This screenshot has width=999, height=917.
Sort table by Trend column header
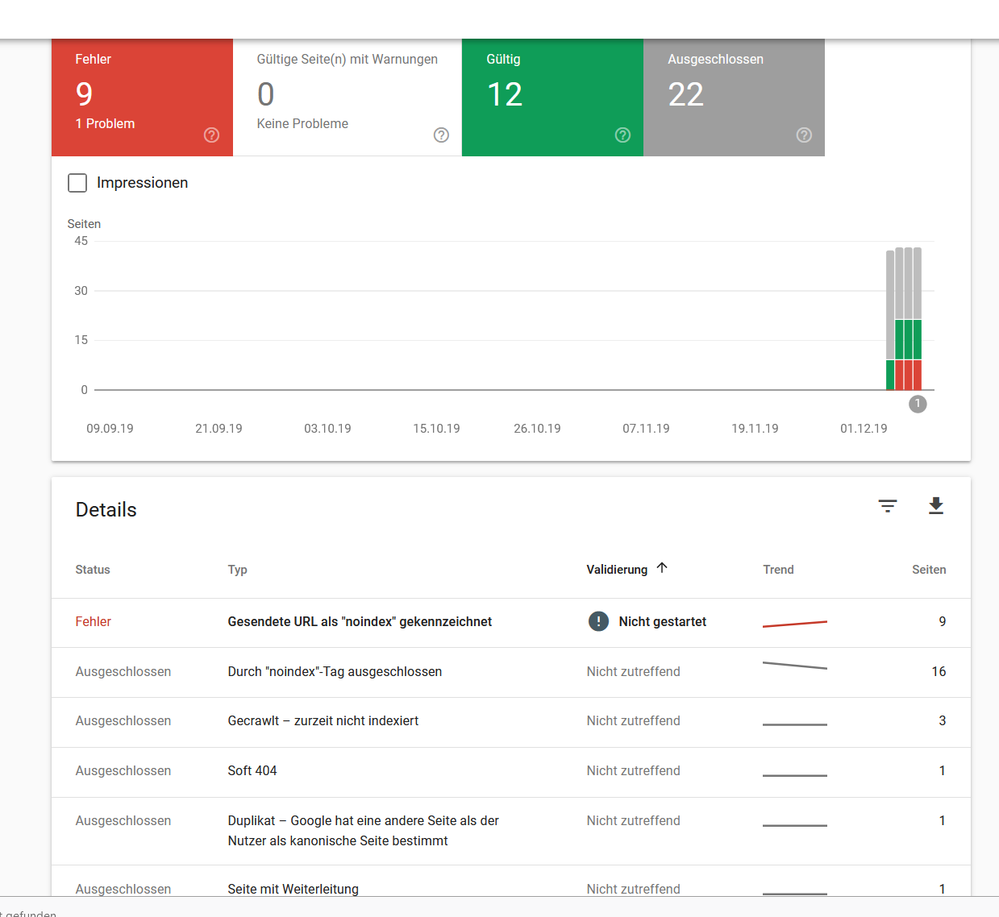click(778, 570)
